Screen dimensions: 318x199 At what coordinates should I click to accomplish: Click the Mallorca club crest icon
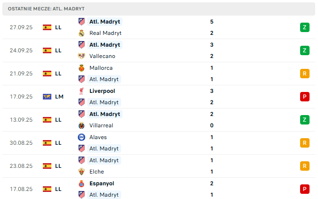click(82, 68)
